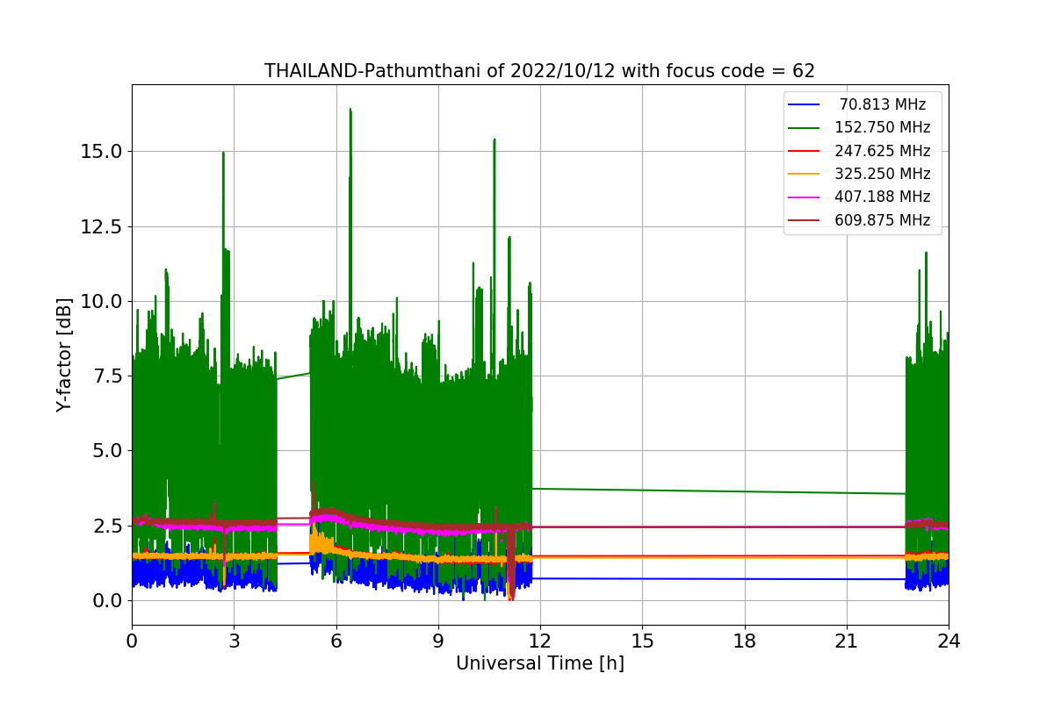Click the 3 tick on the time axis

tap(234, 641)
